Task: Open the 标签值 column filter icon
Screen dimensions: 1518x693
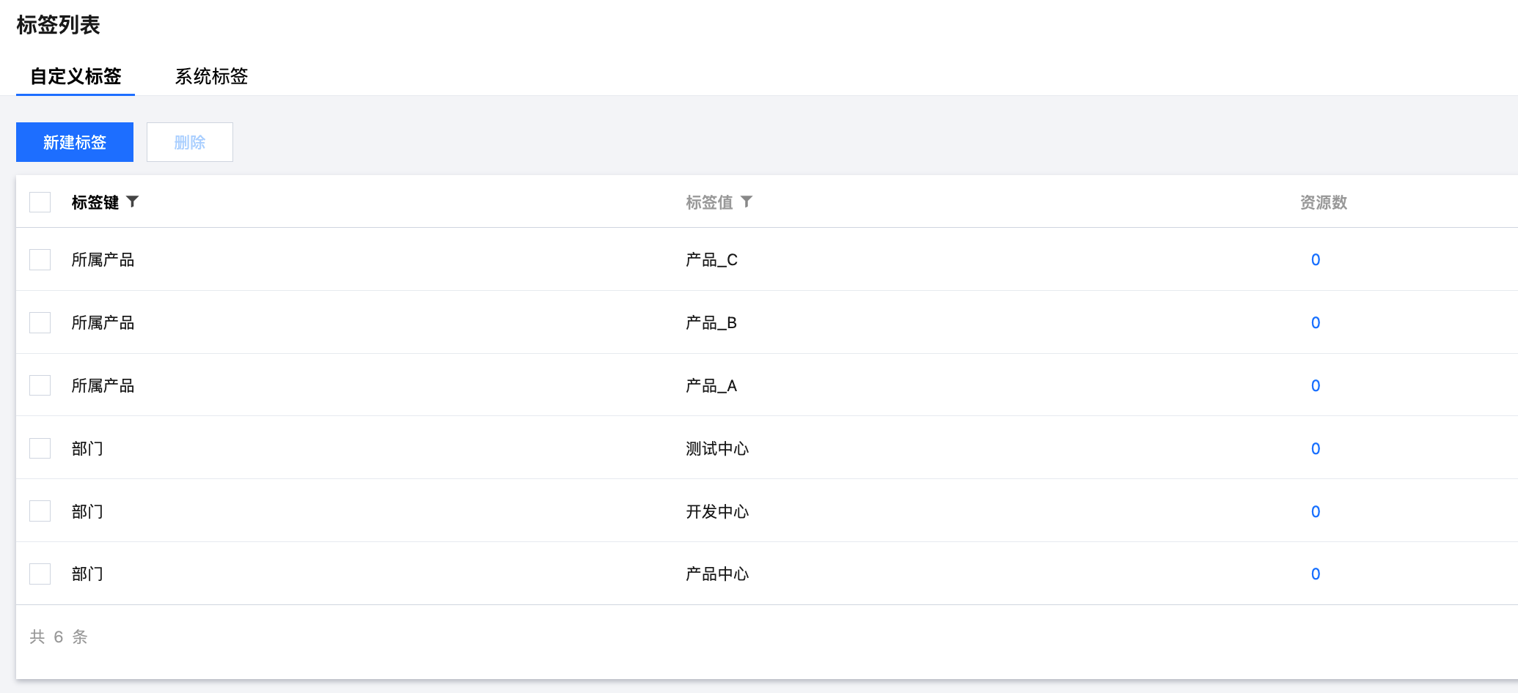Action: point(747,201)
